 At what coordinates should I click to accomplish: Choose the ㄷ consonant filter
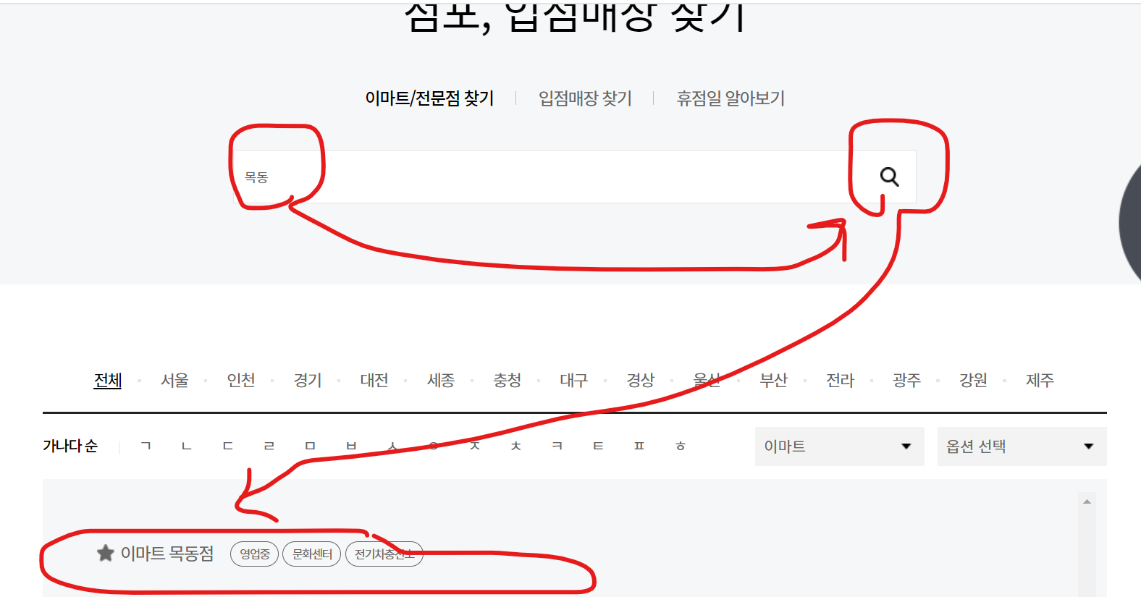(228, 446)
